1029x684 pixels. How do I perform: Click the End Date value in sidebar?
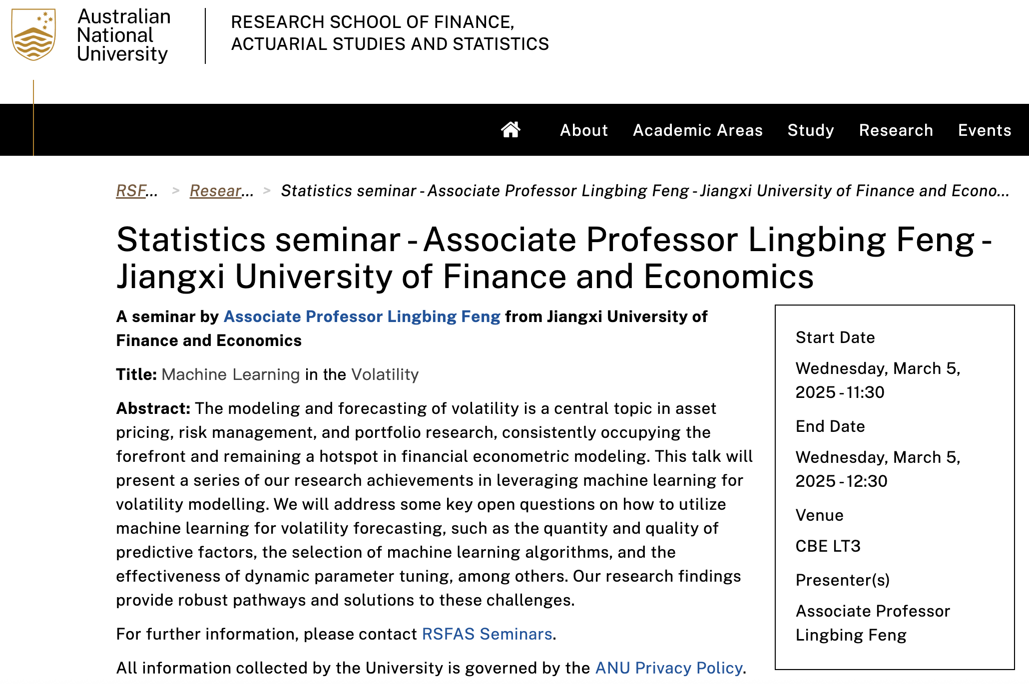point(878,469)
